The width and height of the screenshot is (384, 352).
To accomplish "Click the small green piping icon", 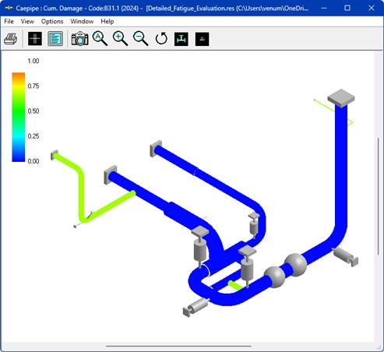I will 202,39.
